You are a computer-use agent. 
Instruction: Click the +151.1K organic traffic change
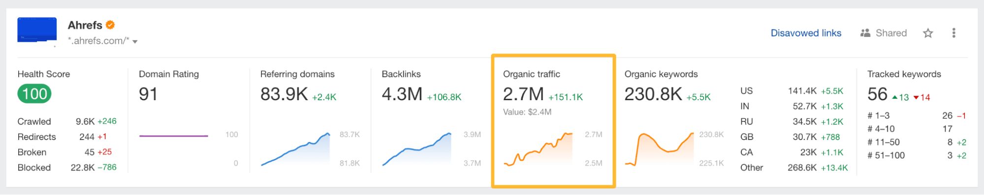[x=566, y=97]
